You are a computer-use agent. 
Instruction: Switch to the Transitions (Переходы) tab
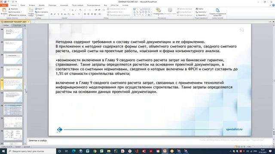tap(52, 6)
